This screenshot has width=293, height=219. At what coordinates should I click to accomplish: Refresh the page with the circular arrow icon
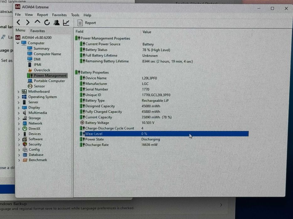[x=47, y=23]
